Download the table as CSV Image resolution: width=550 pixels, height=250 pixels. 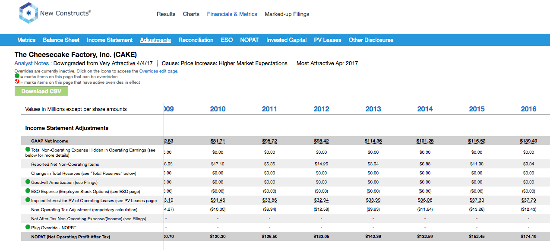tap(41, 91)
